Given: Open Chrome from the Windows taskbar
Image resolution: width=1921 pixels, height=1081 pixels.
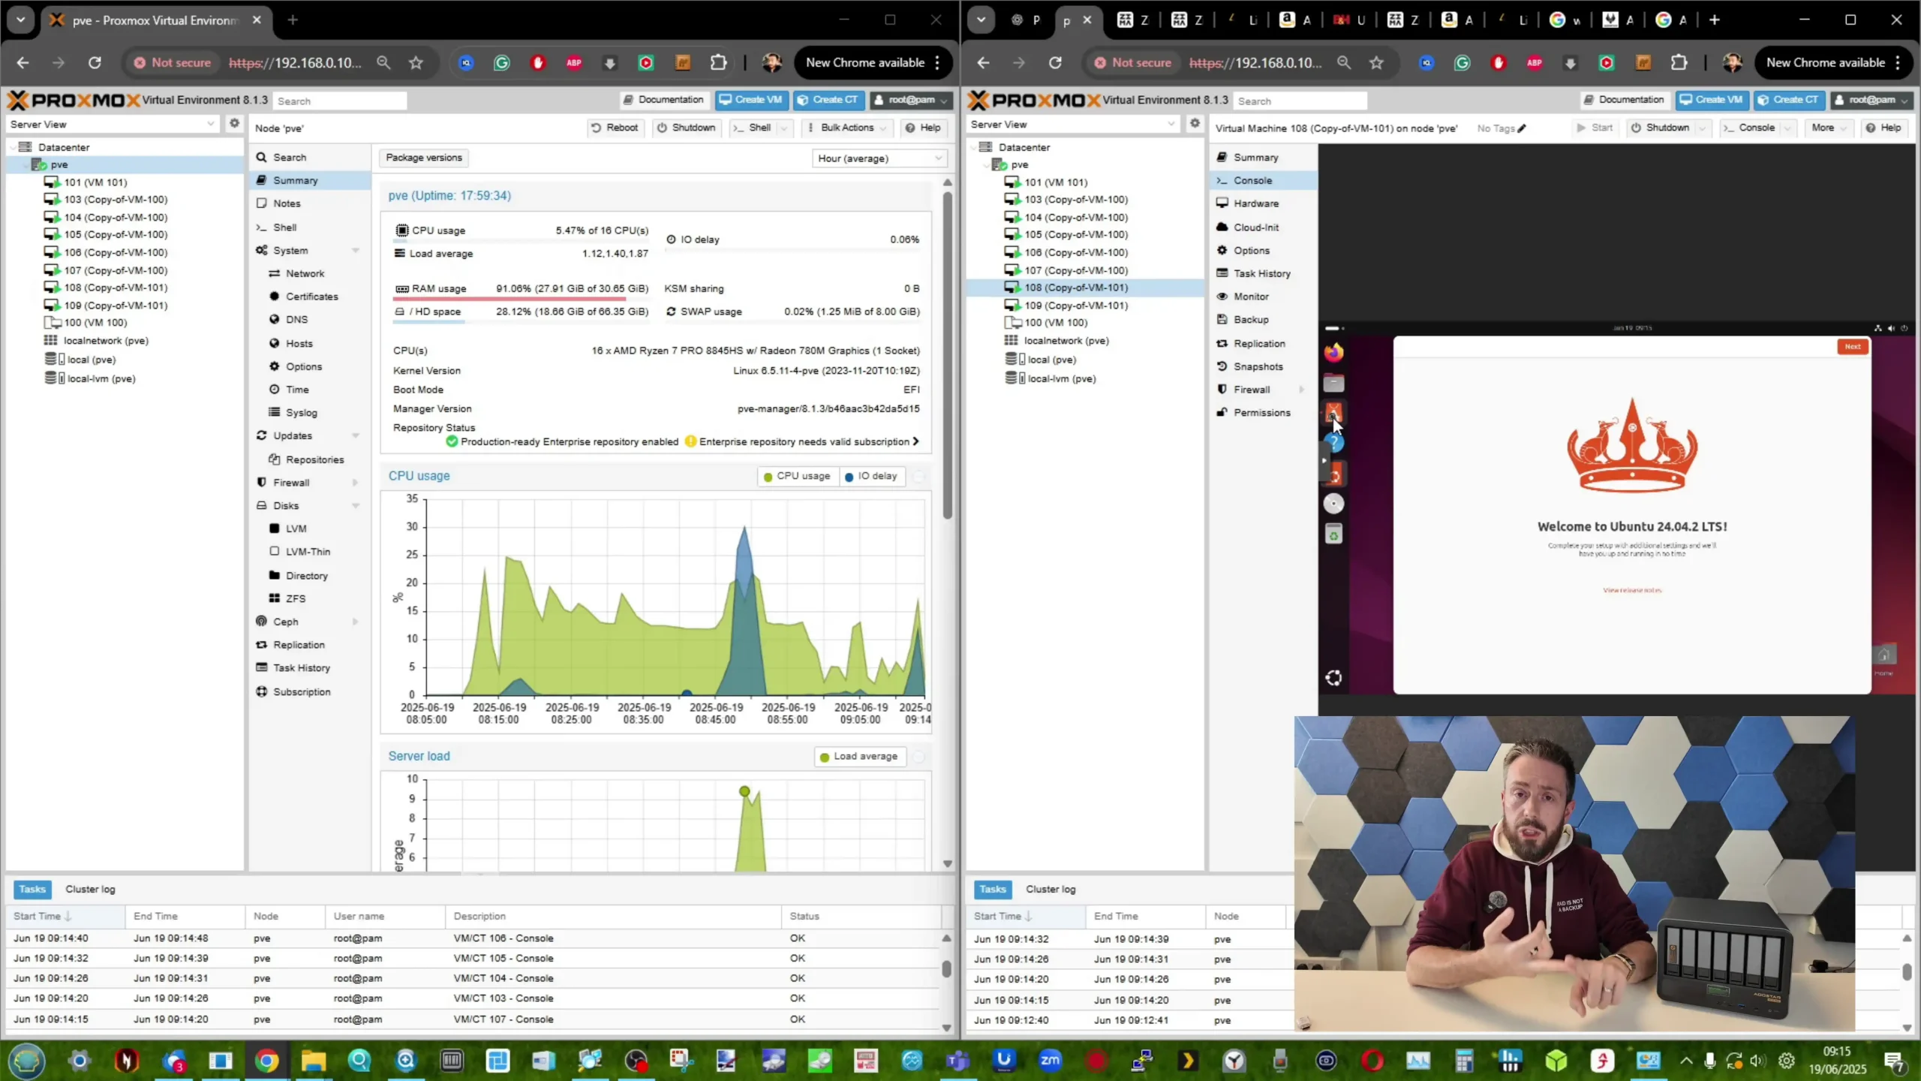Looking at the screenshot, I should point(266,1061).
